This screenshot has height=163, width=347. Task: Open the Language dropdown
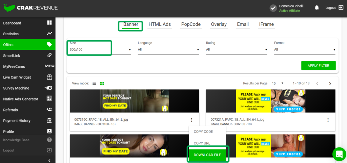coord(168,49)
